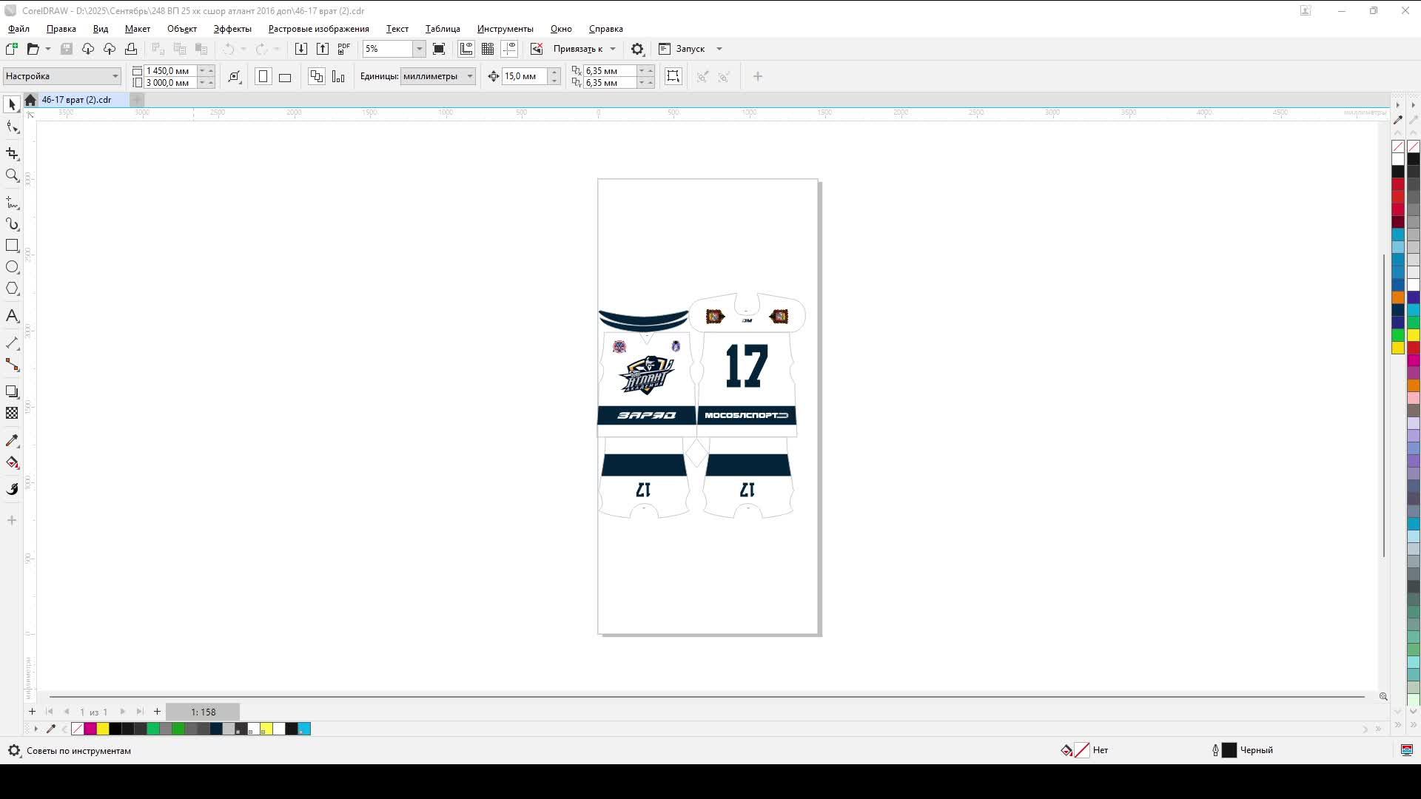Screen dimensions: 1421x799
Task: Toggle landscape page orientation
Action: click(x=285, y=76)
